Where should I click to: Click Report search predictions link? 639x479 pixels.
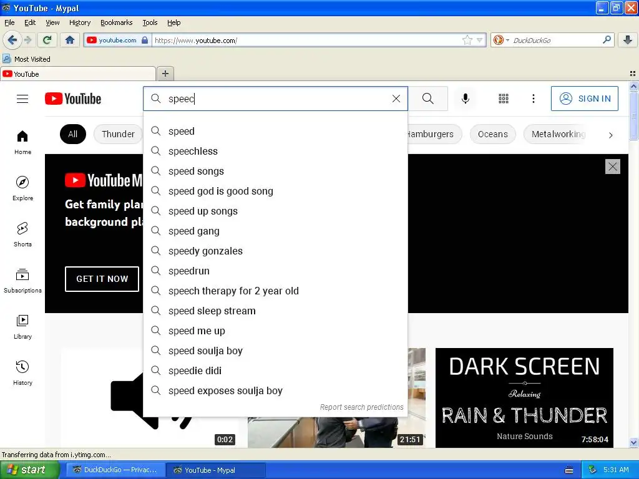[x=361, y=407]
